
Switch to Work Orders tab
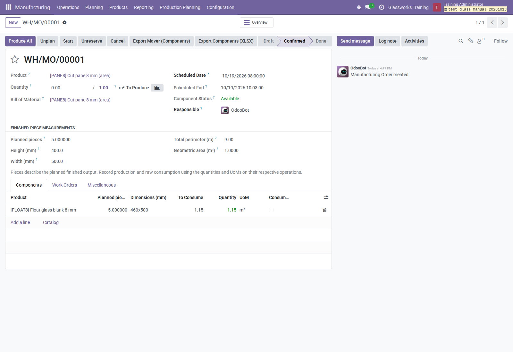[64, 185]
